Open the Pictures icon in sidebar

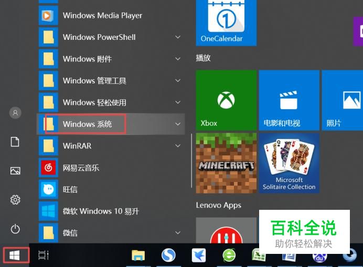(15, 171)
